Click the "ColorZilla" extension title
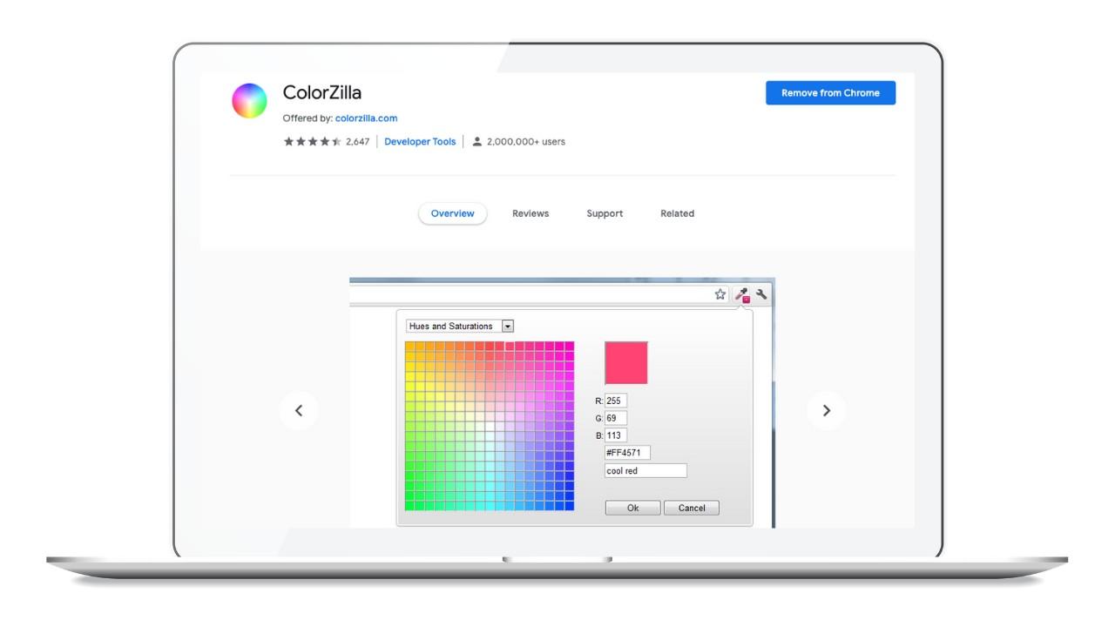 (322, 93)
